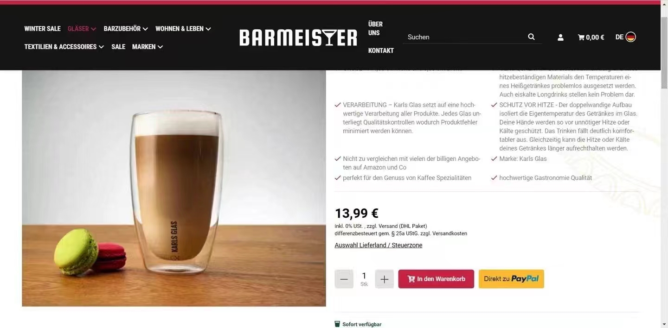Click the Direkt zu PayPal button
This screenshot has width=668, height=328.
[511, 279]
